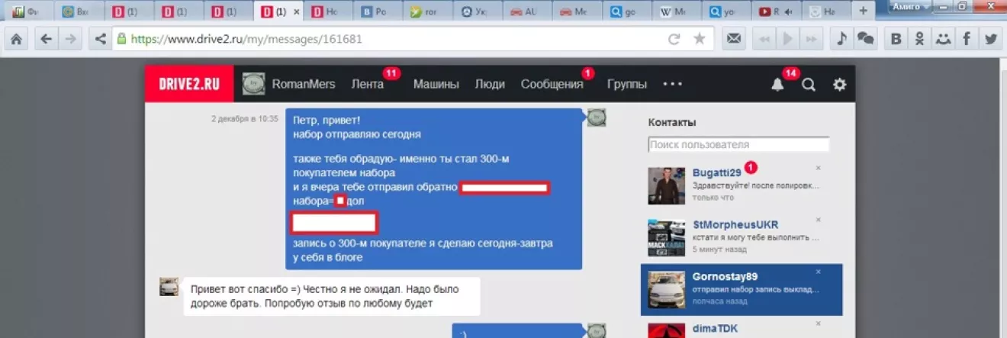Open VKontakte from the toolbar
Viewport: 1007px width, 338px height.
click(896, 38)
